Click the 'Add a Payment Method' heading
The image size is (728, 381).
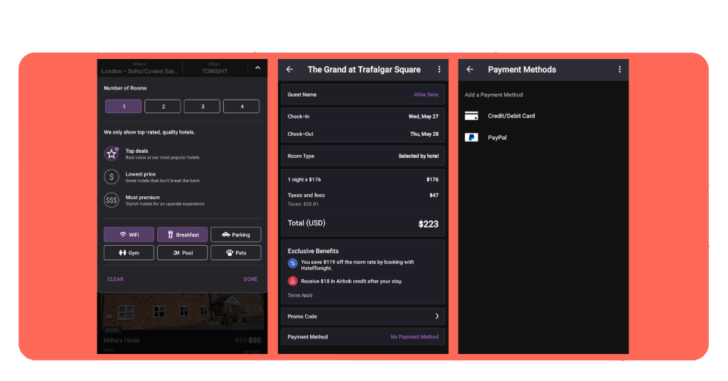493,95
